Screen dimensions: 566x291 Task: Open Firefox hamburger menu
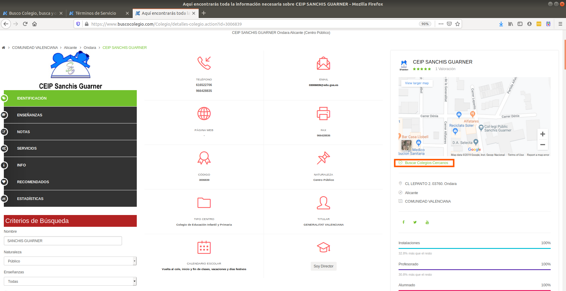click(560, 24)
